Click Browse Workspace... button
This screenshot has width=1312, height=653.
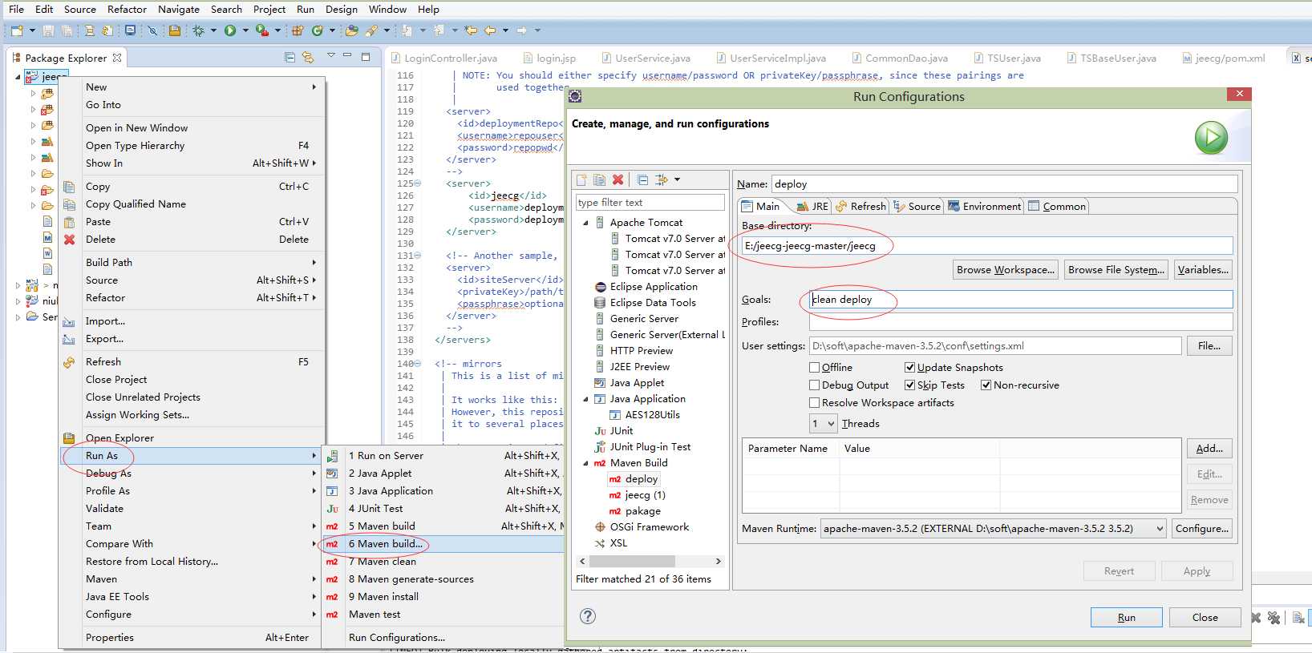1005,270
